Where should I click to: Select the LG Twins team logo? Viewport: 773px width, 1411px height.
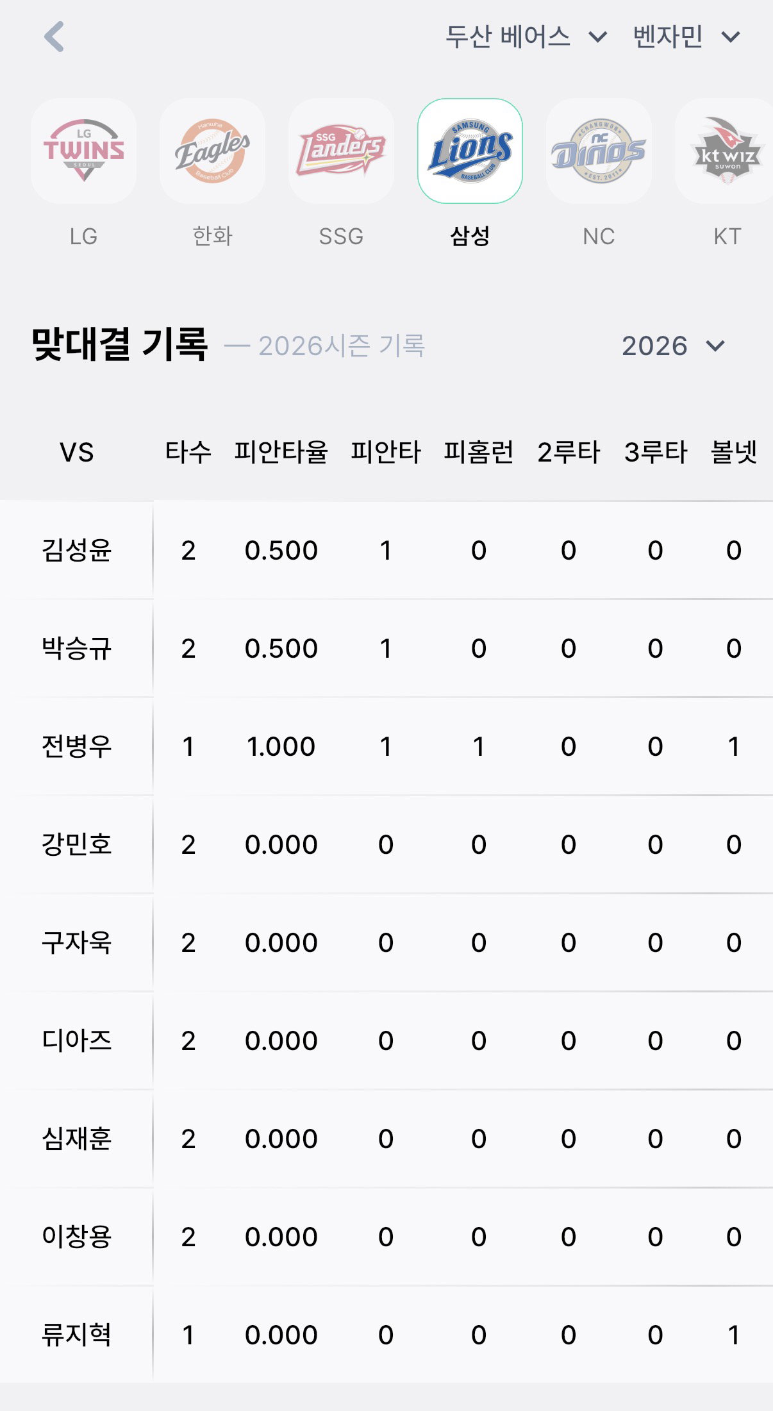point(84,151)
